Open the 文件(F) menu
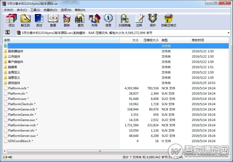The height and width of the screenshot is (162, 233). 9,10
